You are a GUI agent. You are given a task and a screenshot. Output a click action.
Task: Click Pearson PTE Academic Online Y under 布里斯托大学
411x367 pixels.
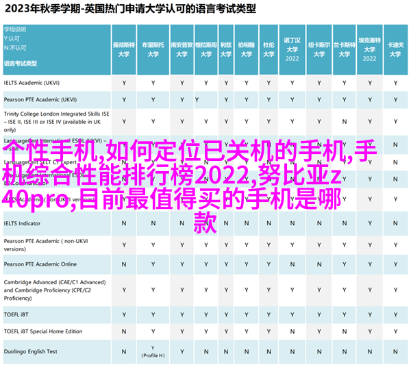[x=153, y=264]
